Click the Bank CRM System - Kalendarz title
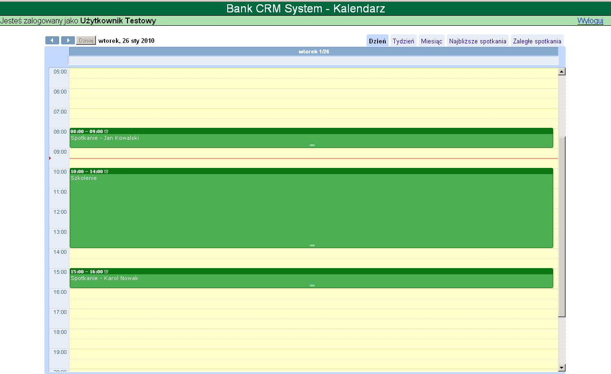The height and width of the screenshot is (374, 611). pyautogui.click(x=305, y=9)
